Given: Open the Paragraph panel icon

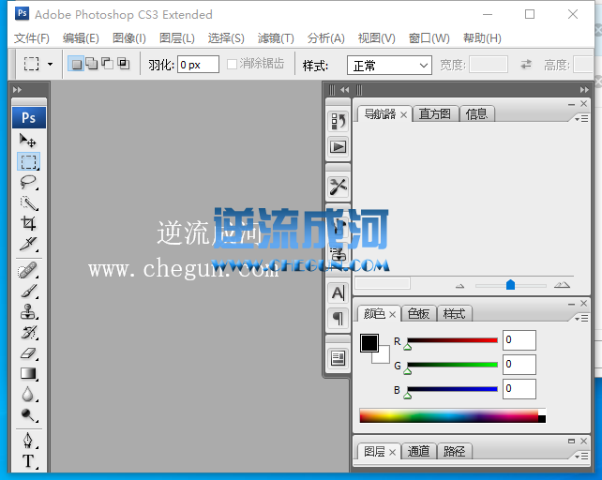Looking at the screenshot, I should (338, 319).
